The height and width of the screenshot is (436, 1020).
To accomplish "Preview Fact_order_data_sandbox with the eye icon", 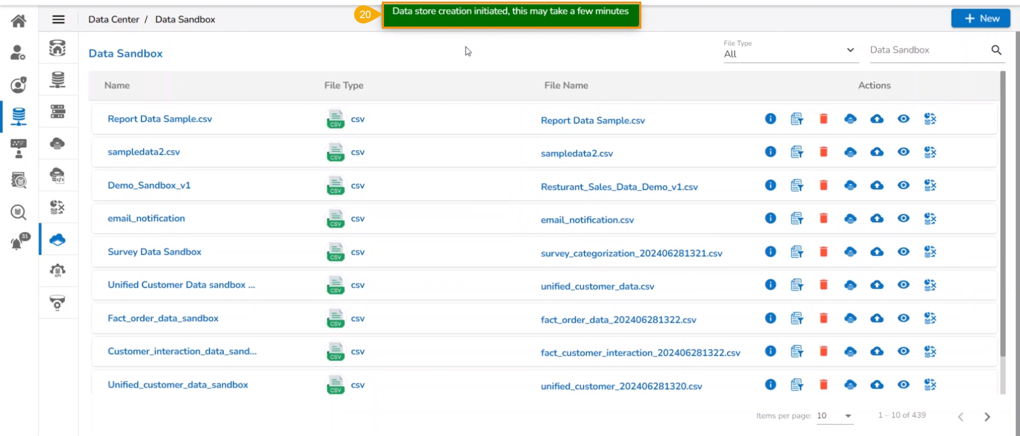I will pos(903,318).
